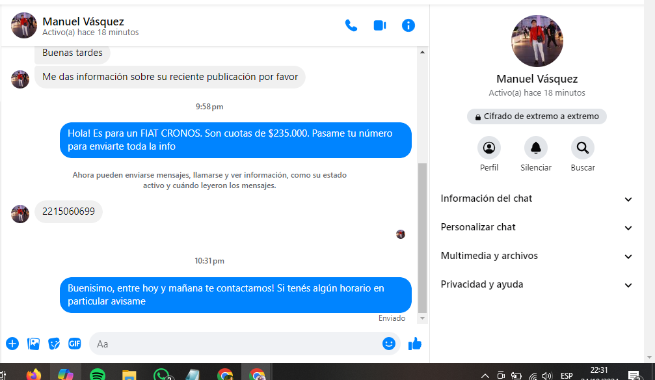The height and width of the screenshot is (380, 655).
Task: Expand the Personalizar chat section
Action: 537,227
